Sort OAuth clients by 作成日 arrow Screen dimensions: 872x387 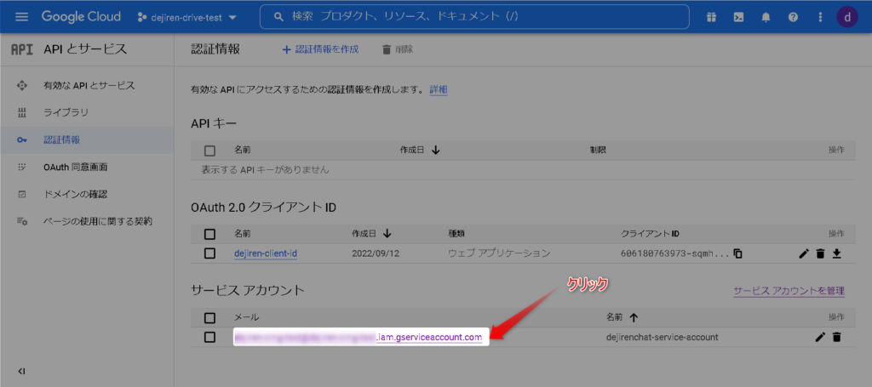coord(387,233)
